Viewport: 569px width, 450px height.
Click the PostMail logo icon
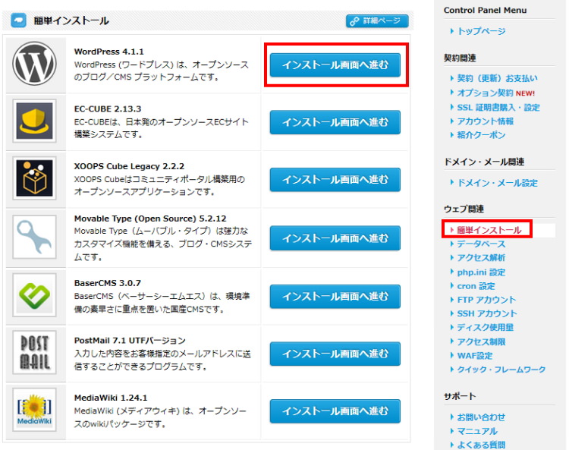pos(34,352)
